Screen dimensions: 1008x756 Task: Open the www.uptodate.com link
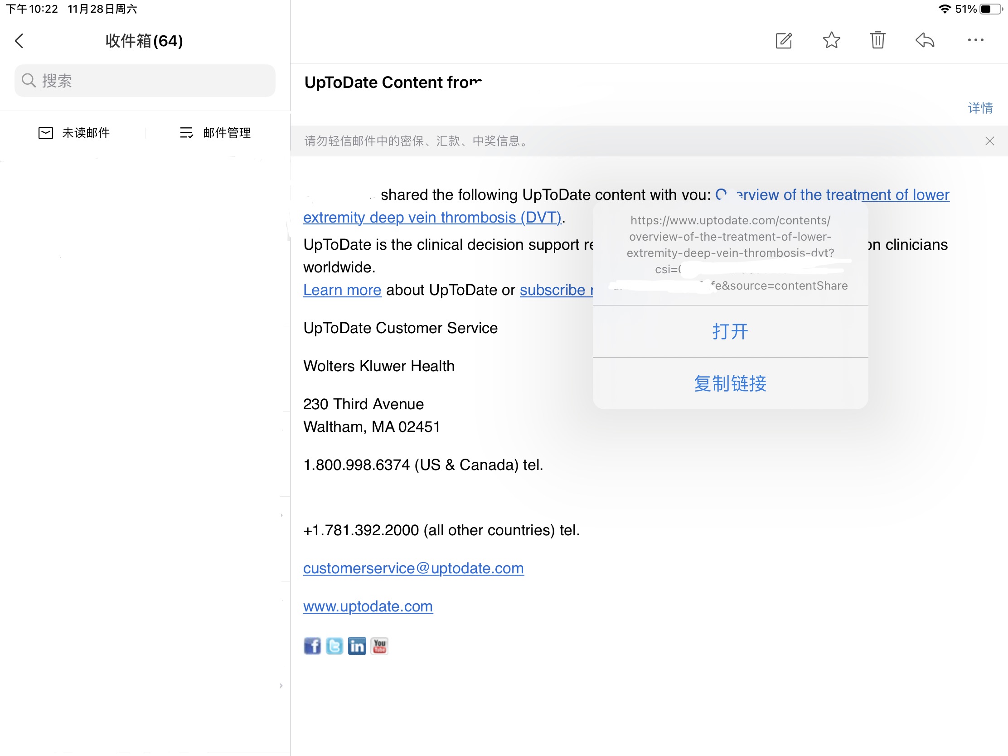(x=368, y=606)
